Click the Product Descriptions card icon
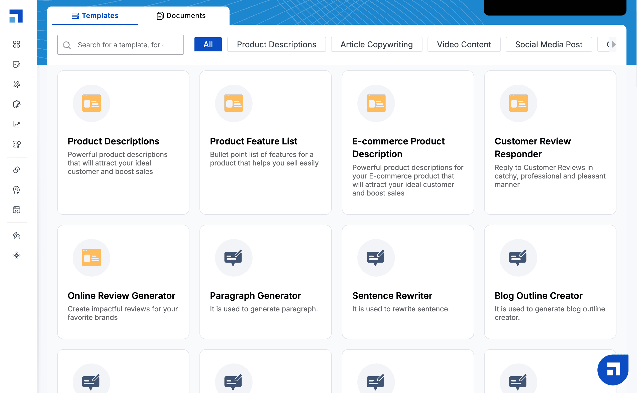637x393 pixels. (x=91, y=103)
